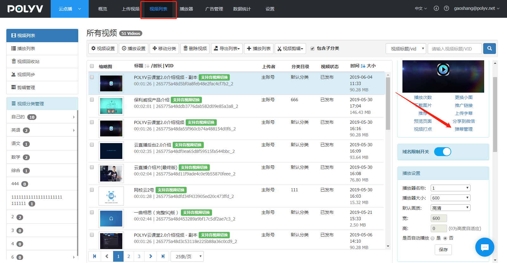Image resolution: width=507 pixels, height=263 pixels.
Task: Go to first page of list
Action: point(94,256)
